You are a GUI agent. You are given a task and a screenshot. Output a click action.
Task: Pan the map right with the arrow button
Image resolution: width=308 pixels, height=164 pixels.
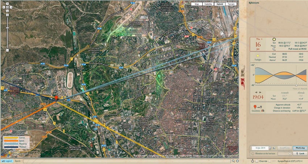tap(11, 7)
